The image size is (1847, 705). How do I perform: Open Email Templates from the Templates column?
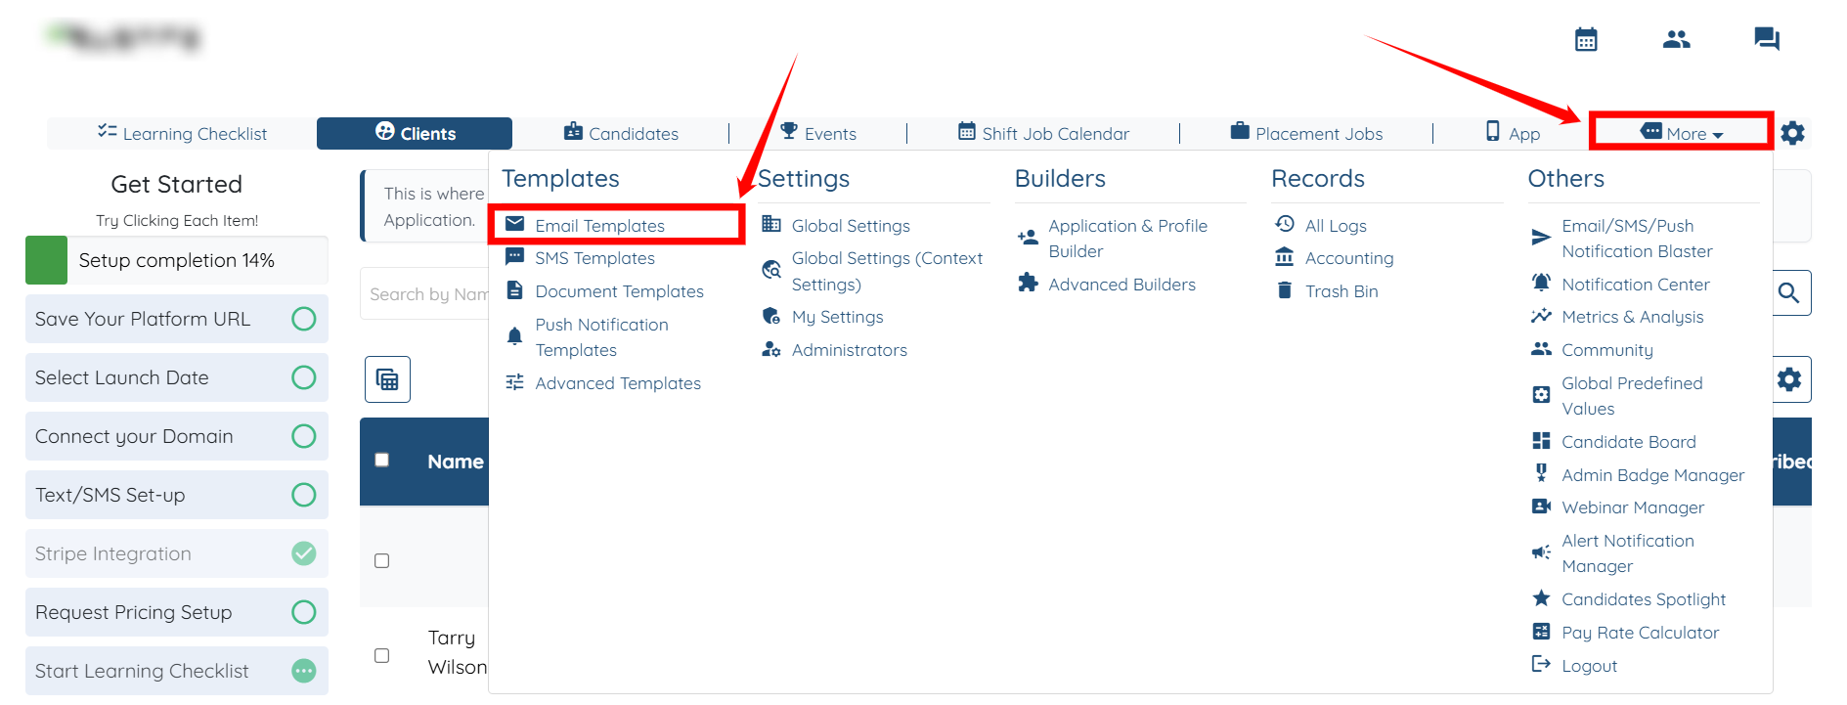pyautogui.click(x=599, y=226)
